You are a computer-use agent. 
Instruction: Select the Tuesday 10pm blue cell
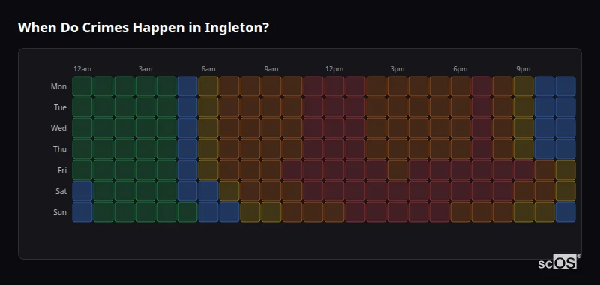(x=544, y=107)
